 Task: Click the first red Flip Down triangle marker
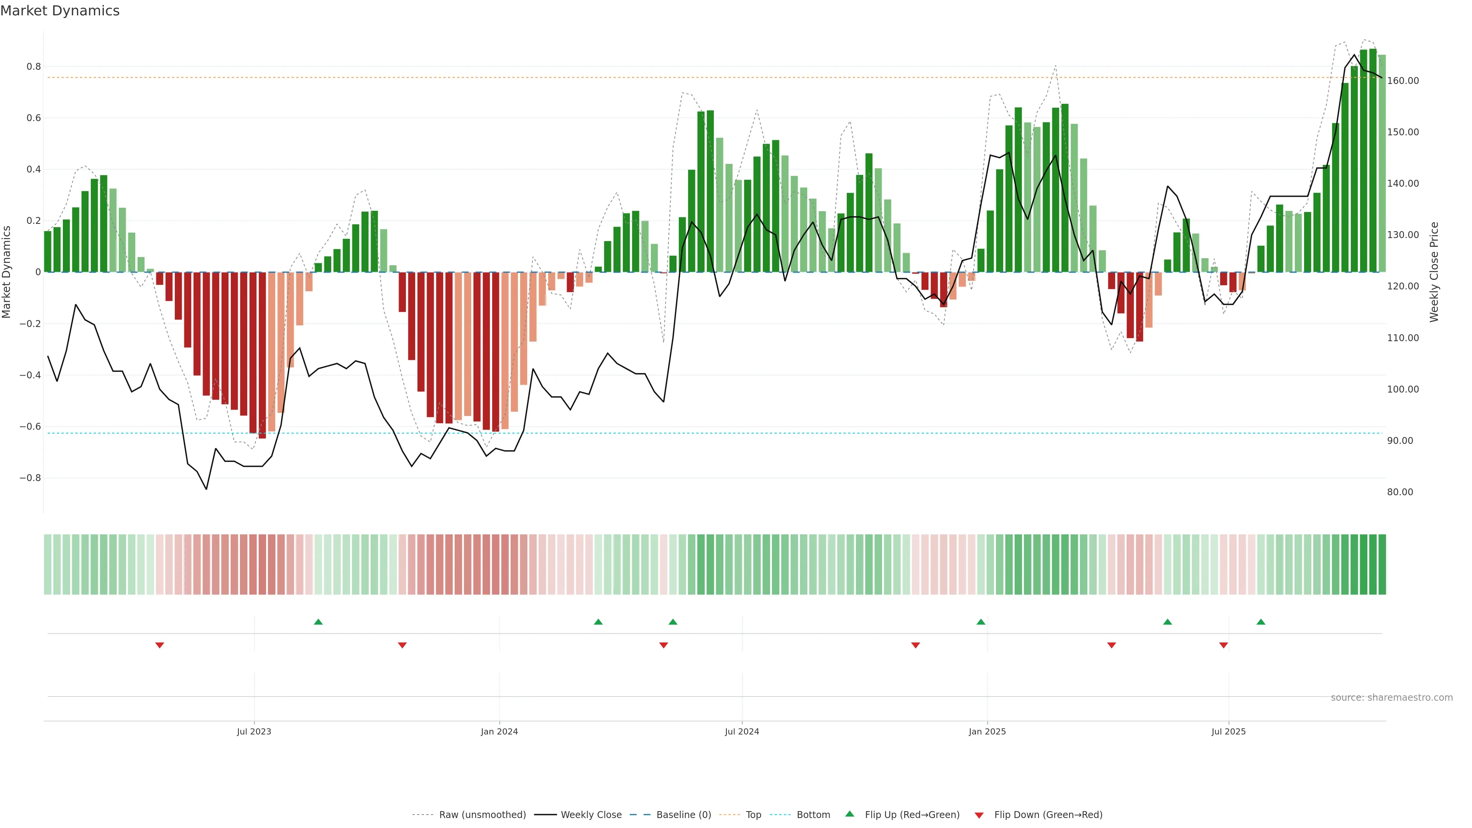[159, 645]
